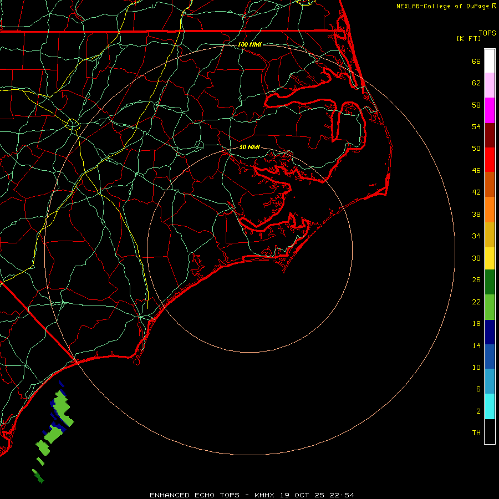
Task: Click the legend value 22
Action: [x=476, y=302]
